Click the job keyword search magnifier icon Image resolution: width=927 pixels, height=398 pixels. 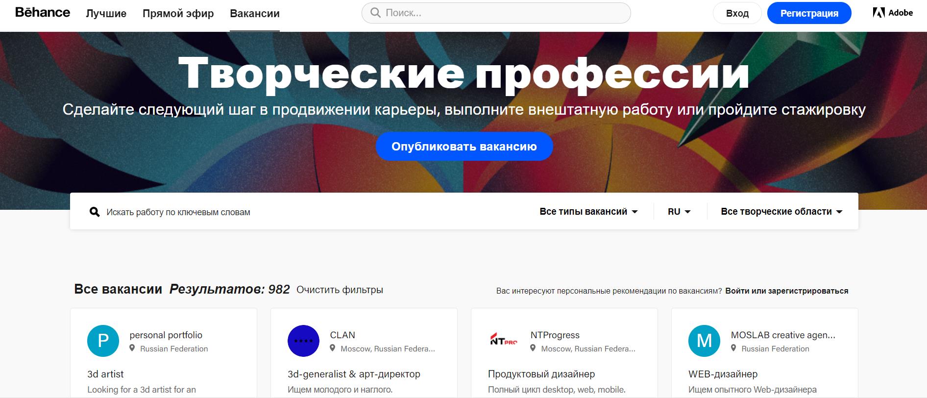[x=95, y=212]
